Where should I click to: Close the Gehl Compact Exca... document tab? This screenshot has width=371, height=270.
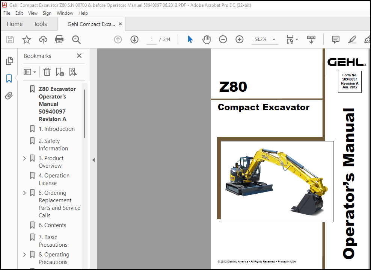[x=120, y=24]
